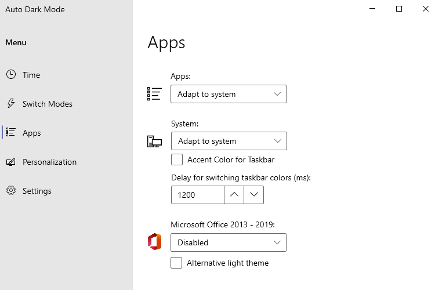Click the bulleted list icon beside Apps dropdown
435x290 pixels.
pyautogui.click(x=154, y=94)
